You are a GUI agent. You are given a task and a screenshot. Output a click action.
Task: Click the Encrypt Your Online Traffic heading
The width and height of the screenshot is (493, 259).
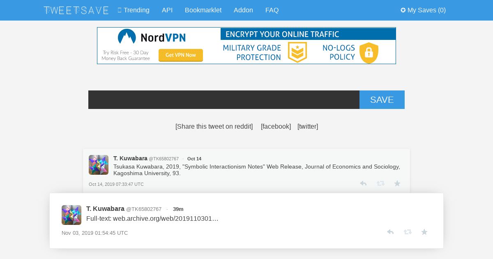click(x=282, y=34)
